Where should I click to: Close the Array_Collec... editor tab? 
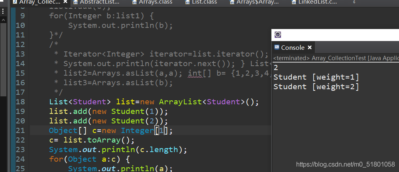(x=65, y=2)
